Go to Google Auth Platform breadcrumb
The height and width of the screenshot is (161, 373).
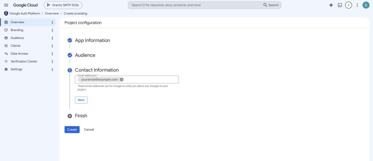pos(25,13)
